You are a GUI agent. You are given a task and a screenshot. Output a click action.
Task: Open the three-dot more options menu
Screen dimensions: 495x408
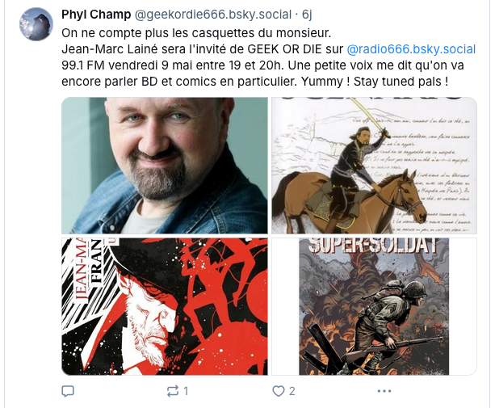point(384,391)
